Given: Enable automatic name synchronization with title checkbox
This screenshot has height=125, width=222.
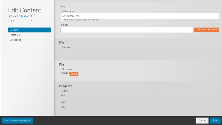Looking at the screenshot, I should coord(62,20).
